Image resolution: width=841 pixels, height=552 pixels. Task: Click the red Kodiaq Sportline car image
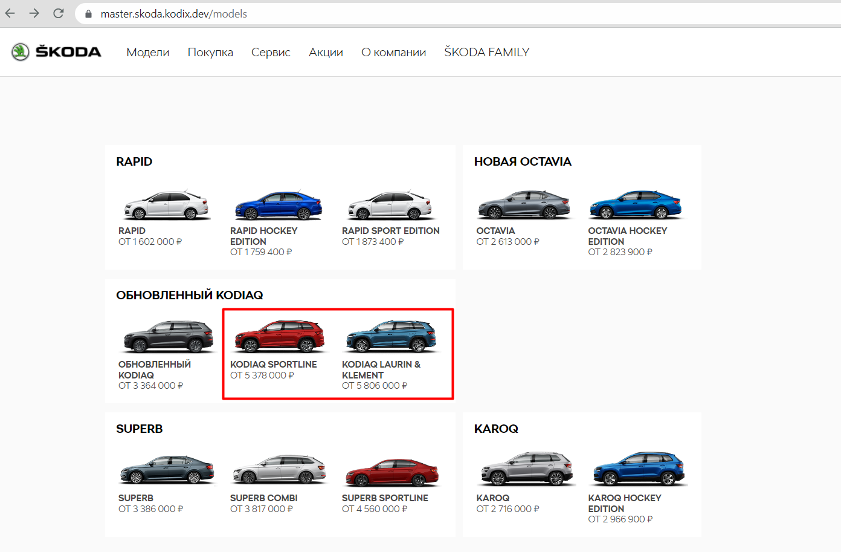279,336
